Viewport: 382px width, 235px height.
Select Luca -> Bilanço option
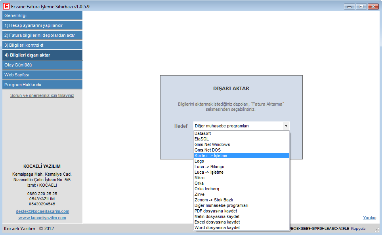pyautogui.click(x=241, y=167)
